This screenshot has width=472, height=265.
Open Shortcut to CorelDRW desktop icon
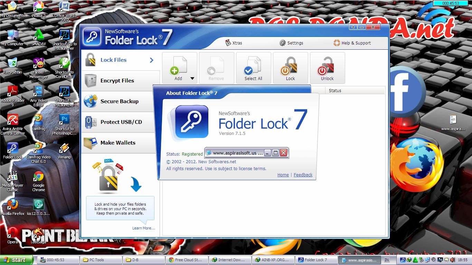click(x=64, y=68)
